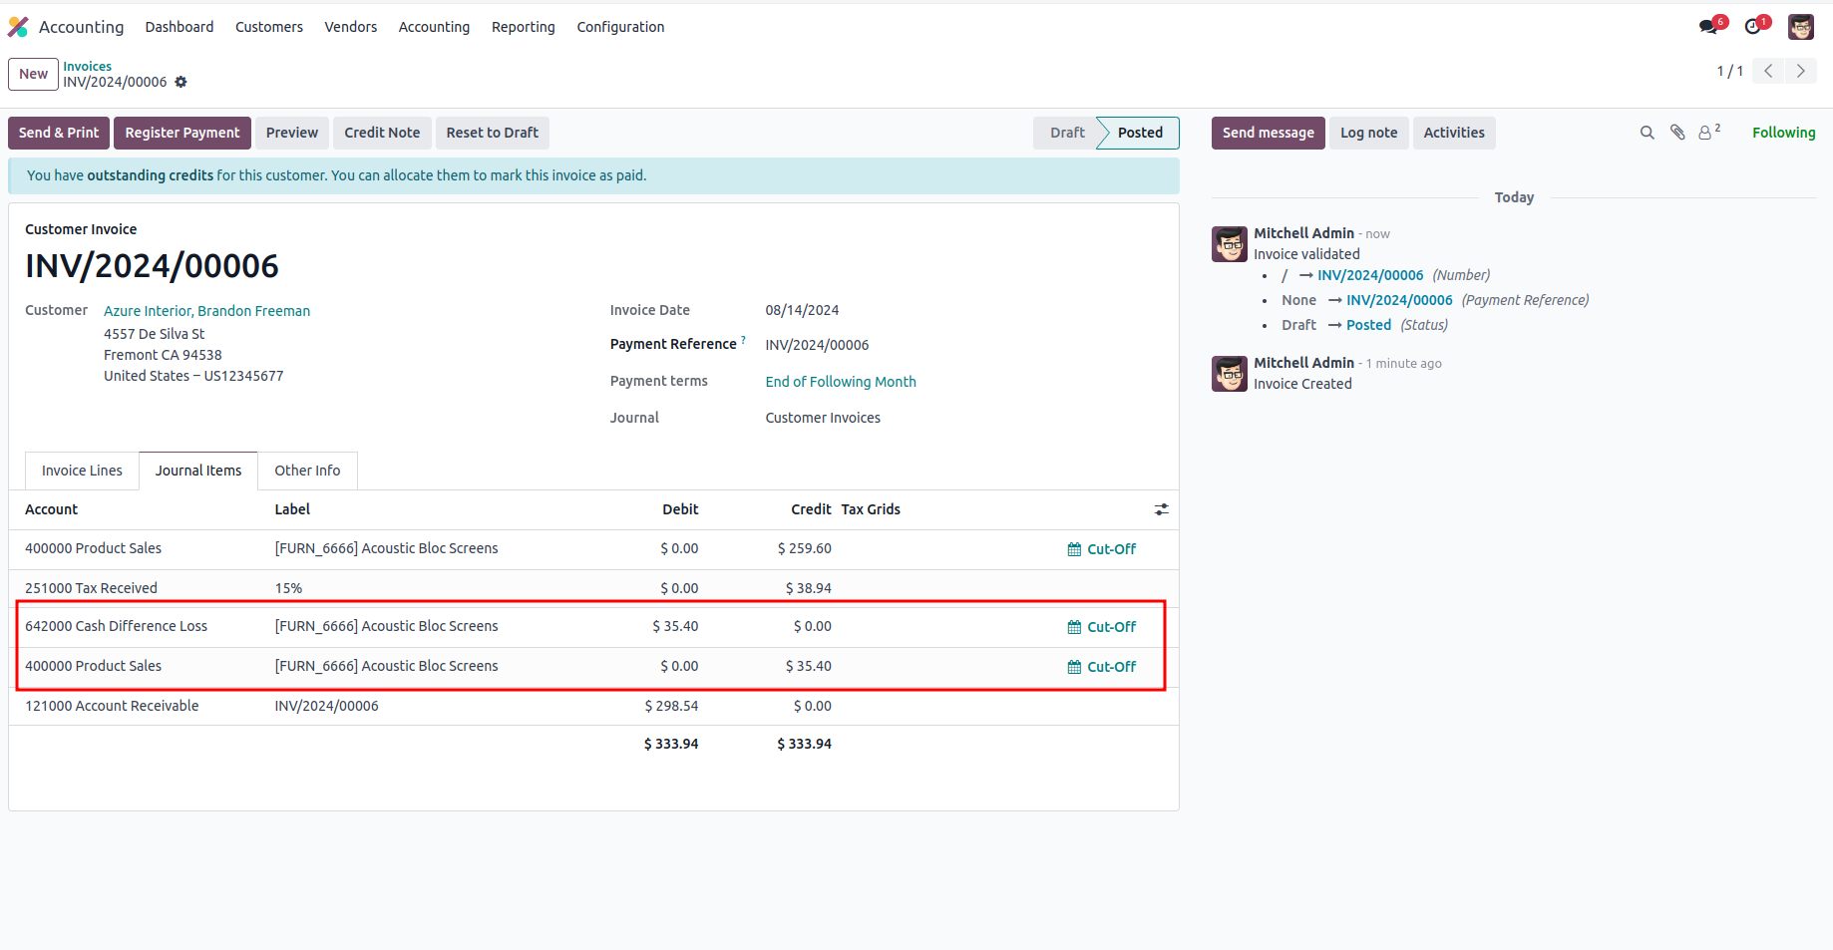
Task: Sort by Debit column header
Action: (x=680, y=509)
